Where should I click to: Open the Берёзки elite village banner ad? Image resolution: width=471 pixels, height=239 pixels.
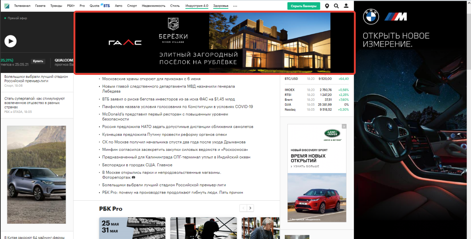tap(215, 43)
